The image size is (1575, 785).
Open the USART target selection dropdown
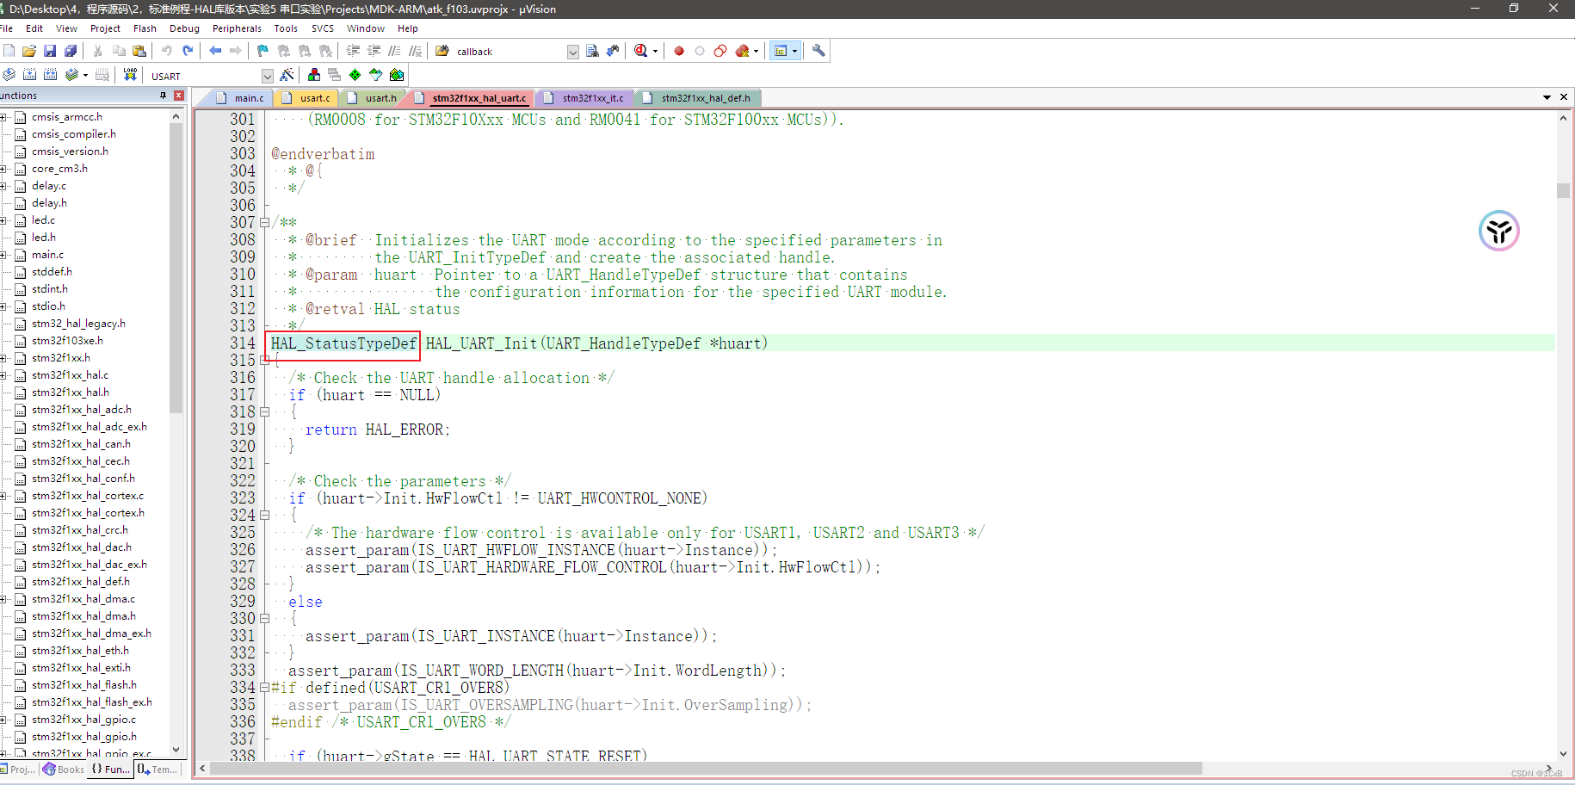click(x=268, y=76)
